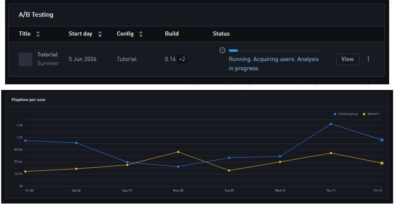Toggle Variant 1 series in legend
Screen dimensions: 394x204
371,114
